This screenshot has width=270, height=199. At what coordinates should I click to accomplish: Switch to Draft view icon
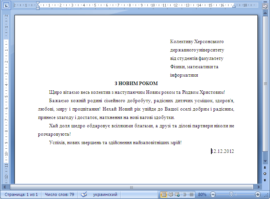[191, 194]
